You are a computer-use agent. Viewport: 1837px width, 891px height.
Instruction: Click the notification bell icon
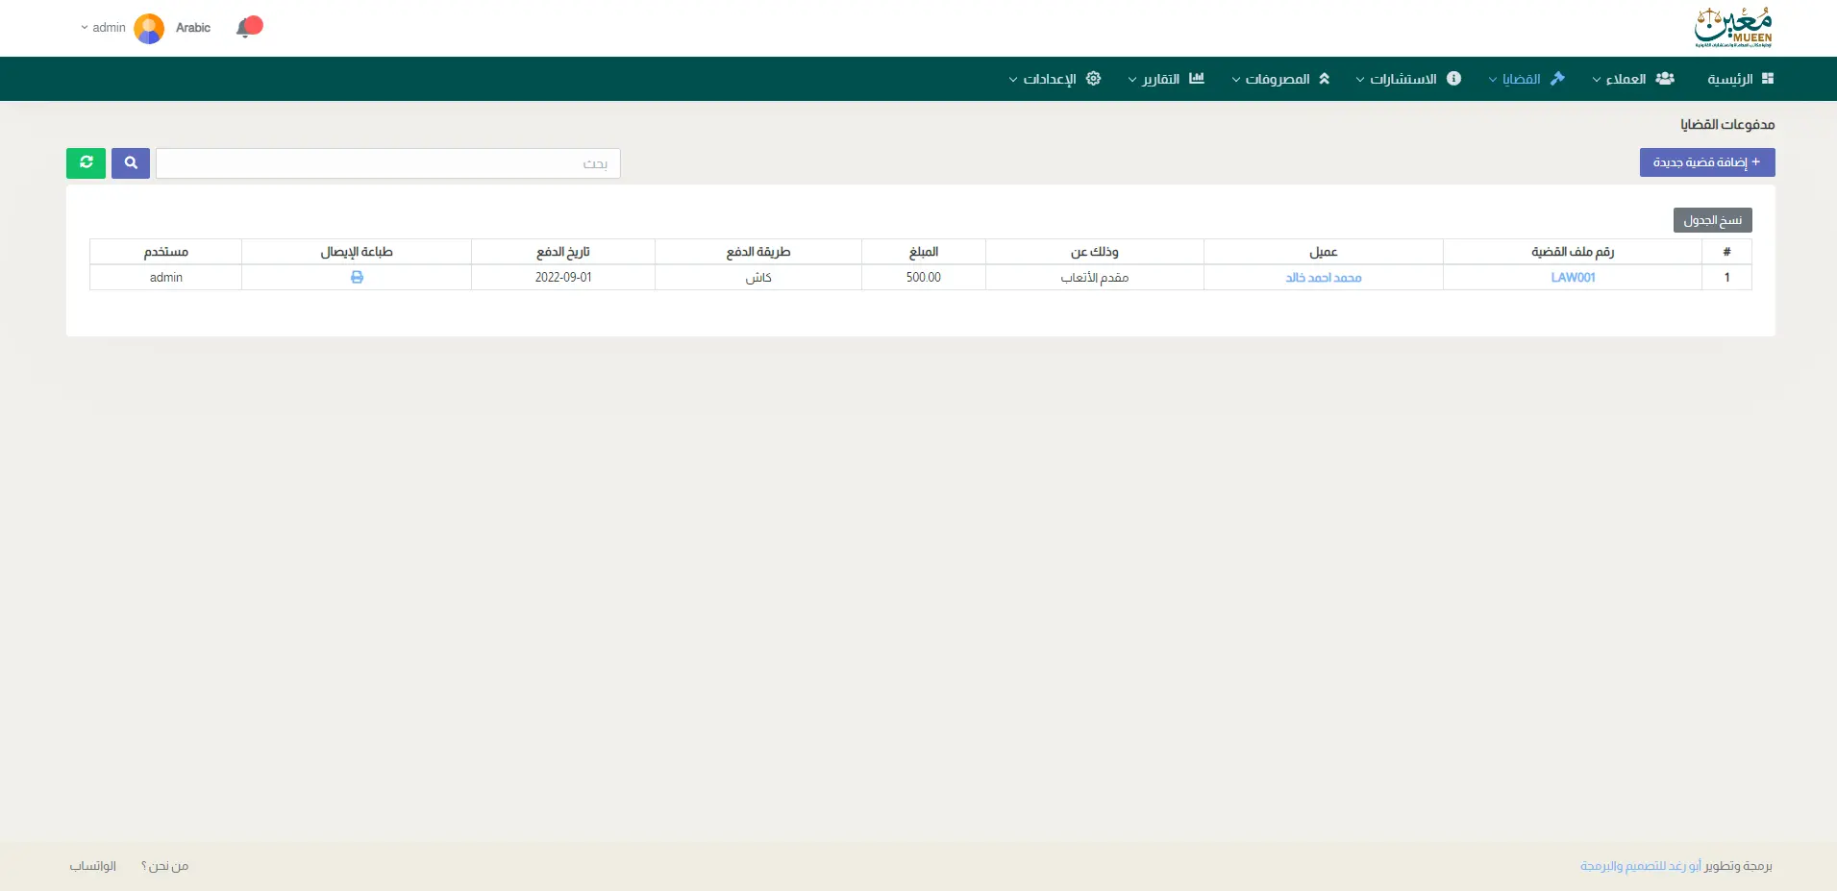coord(247,28)
